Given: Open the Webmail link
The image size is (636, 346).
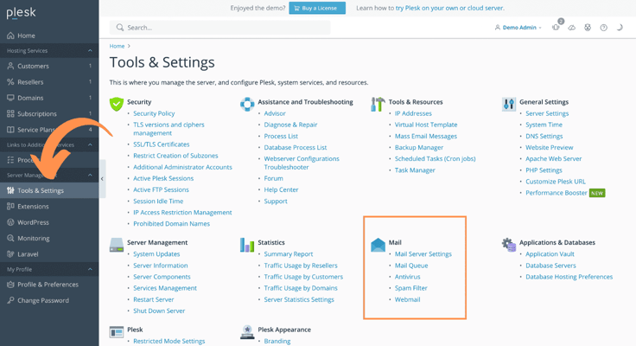Looking at the screenshot, I should point(407,299).
